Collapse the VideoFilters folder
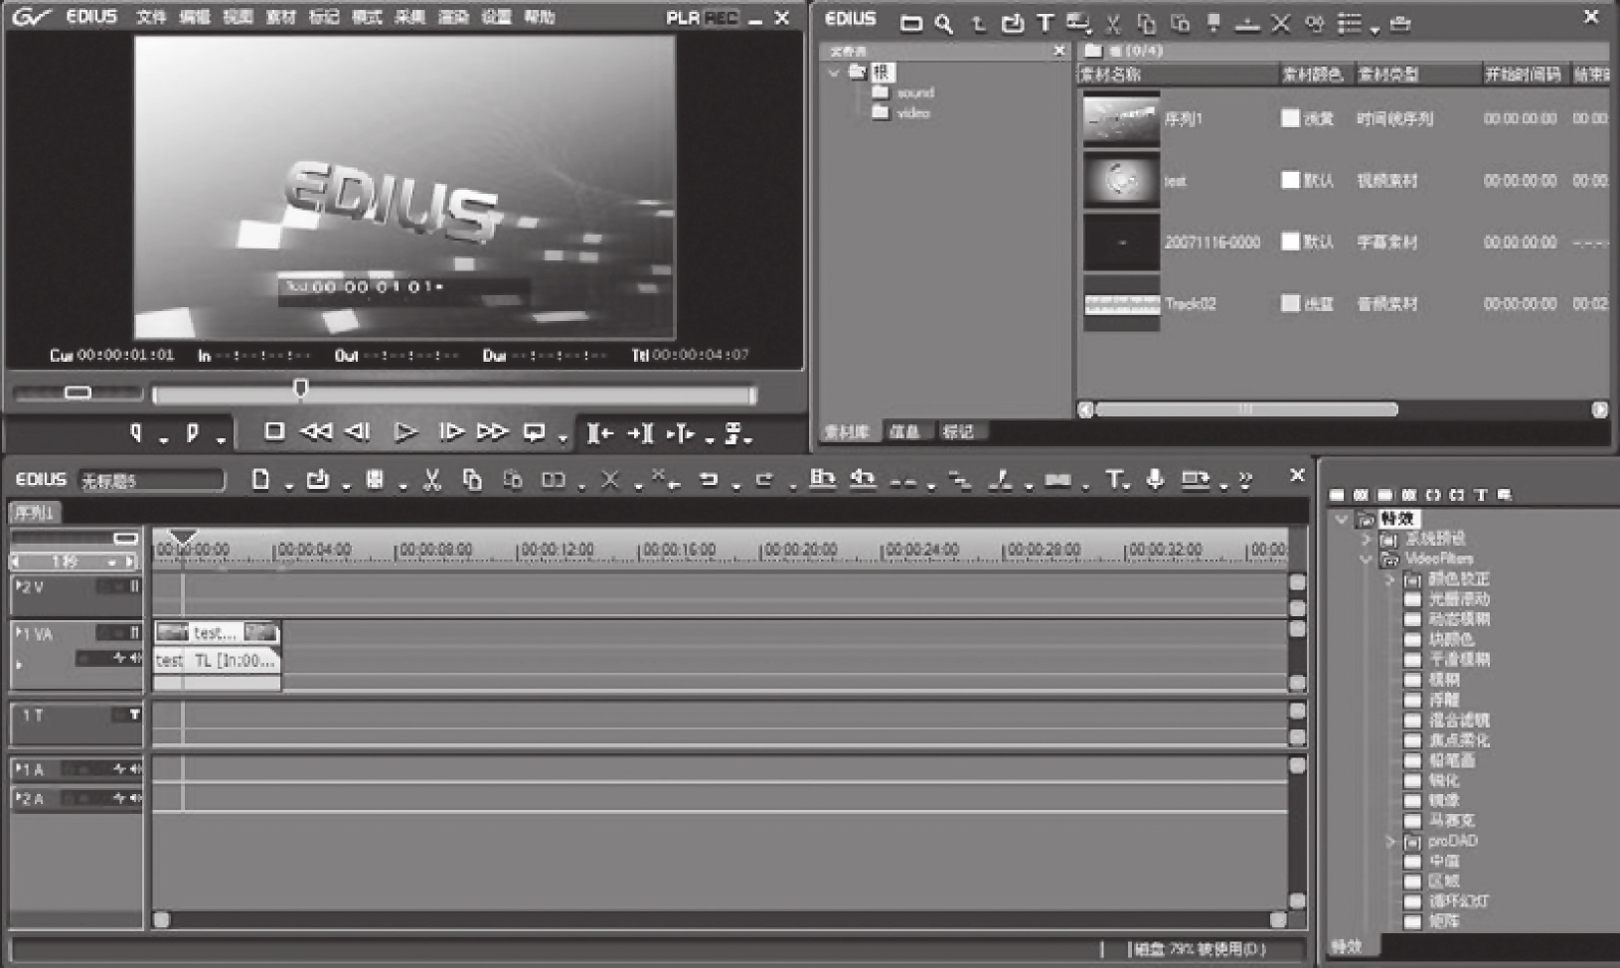Image resolution: width=1620 pixels, height=968 pixels. pos(1367,560)
